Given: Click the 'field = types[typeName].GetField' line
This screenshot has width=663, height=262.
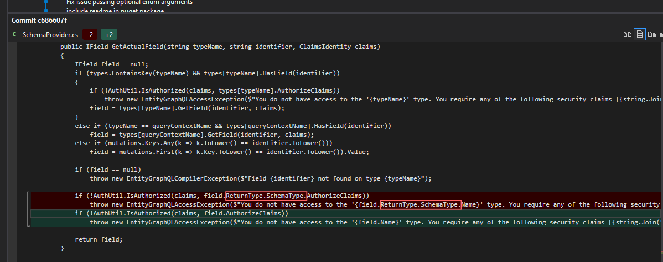Looking at the screenshot, I should click(x=187, y=108).
